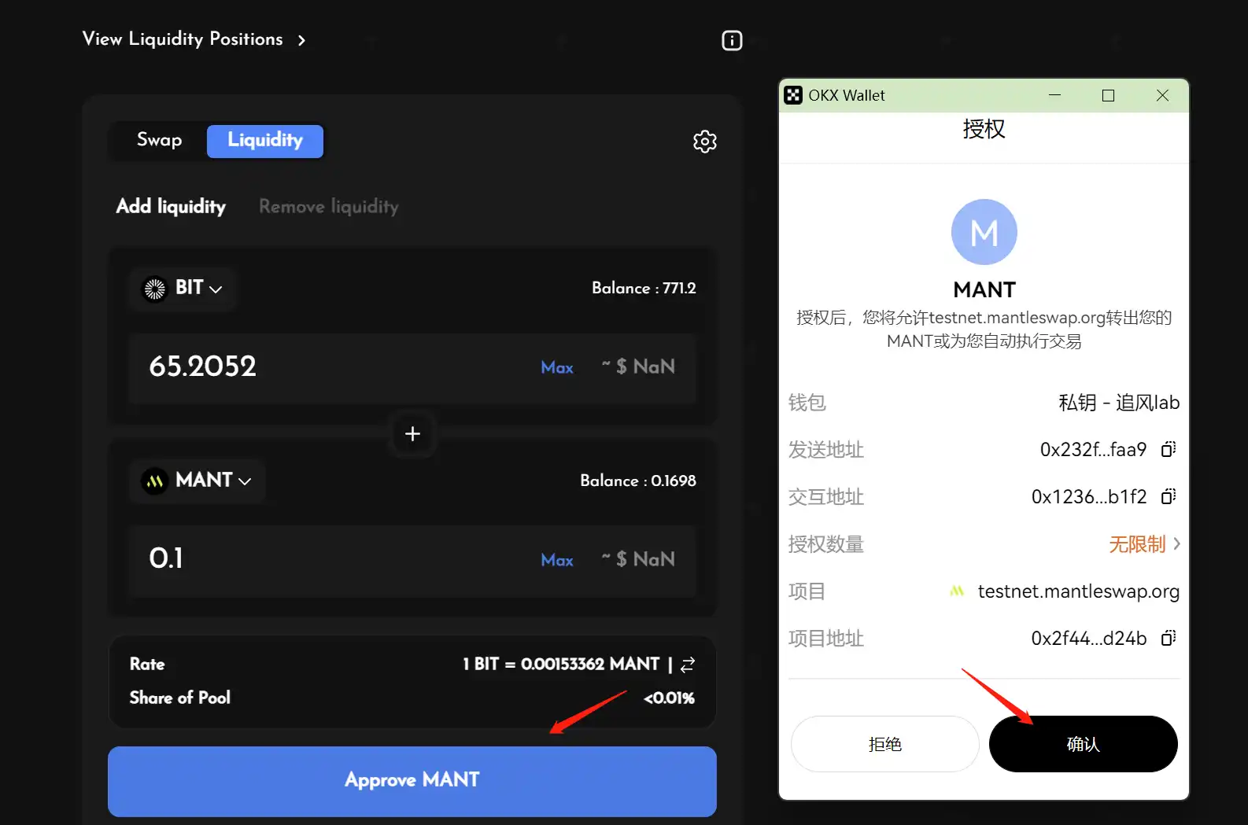Maximize the OKX Wallet window
Image resolution: width=1248 pixels, height=825 pixels.
tap(1108, 95)
